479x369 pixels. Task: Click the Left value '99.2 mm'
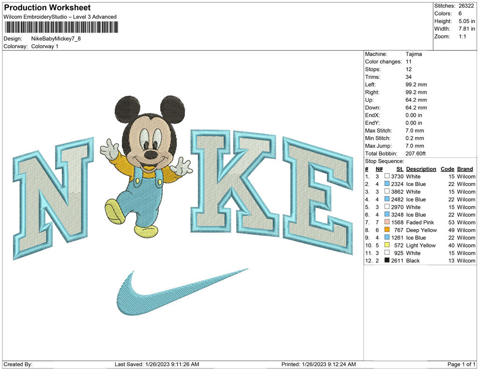(x=416, y=84)
